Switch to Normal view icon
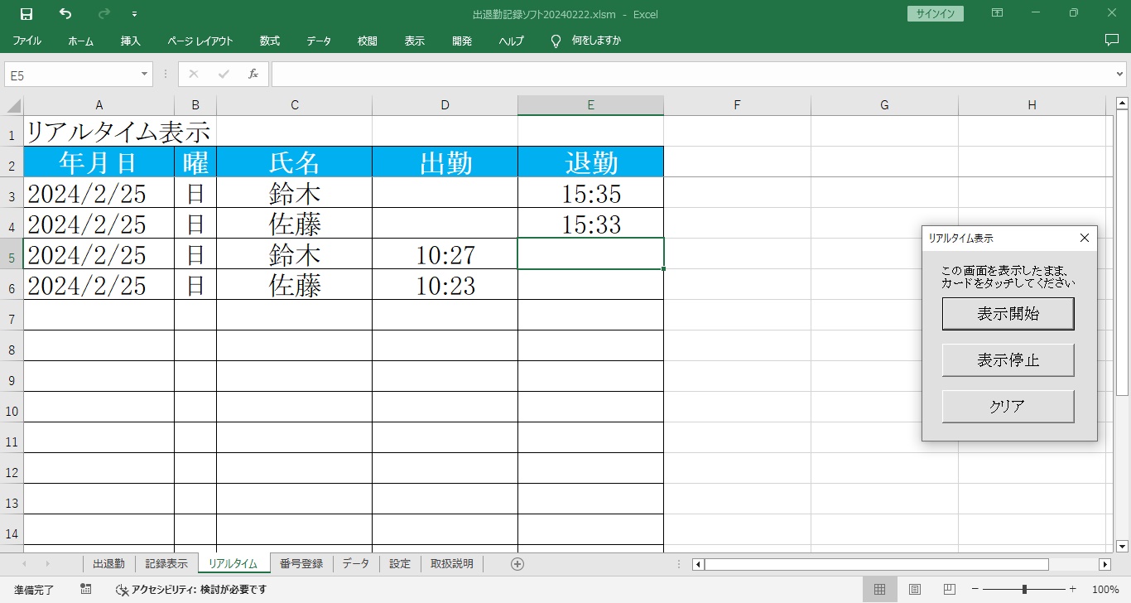 879,590
